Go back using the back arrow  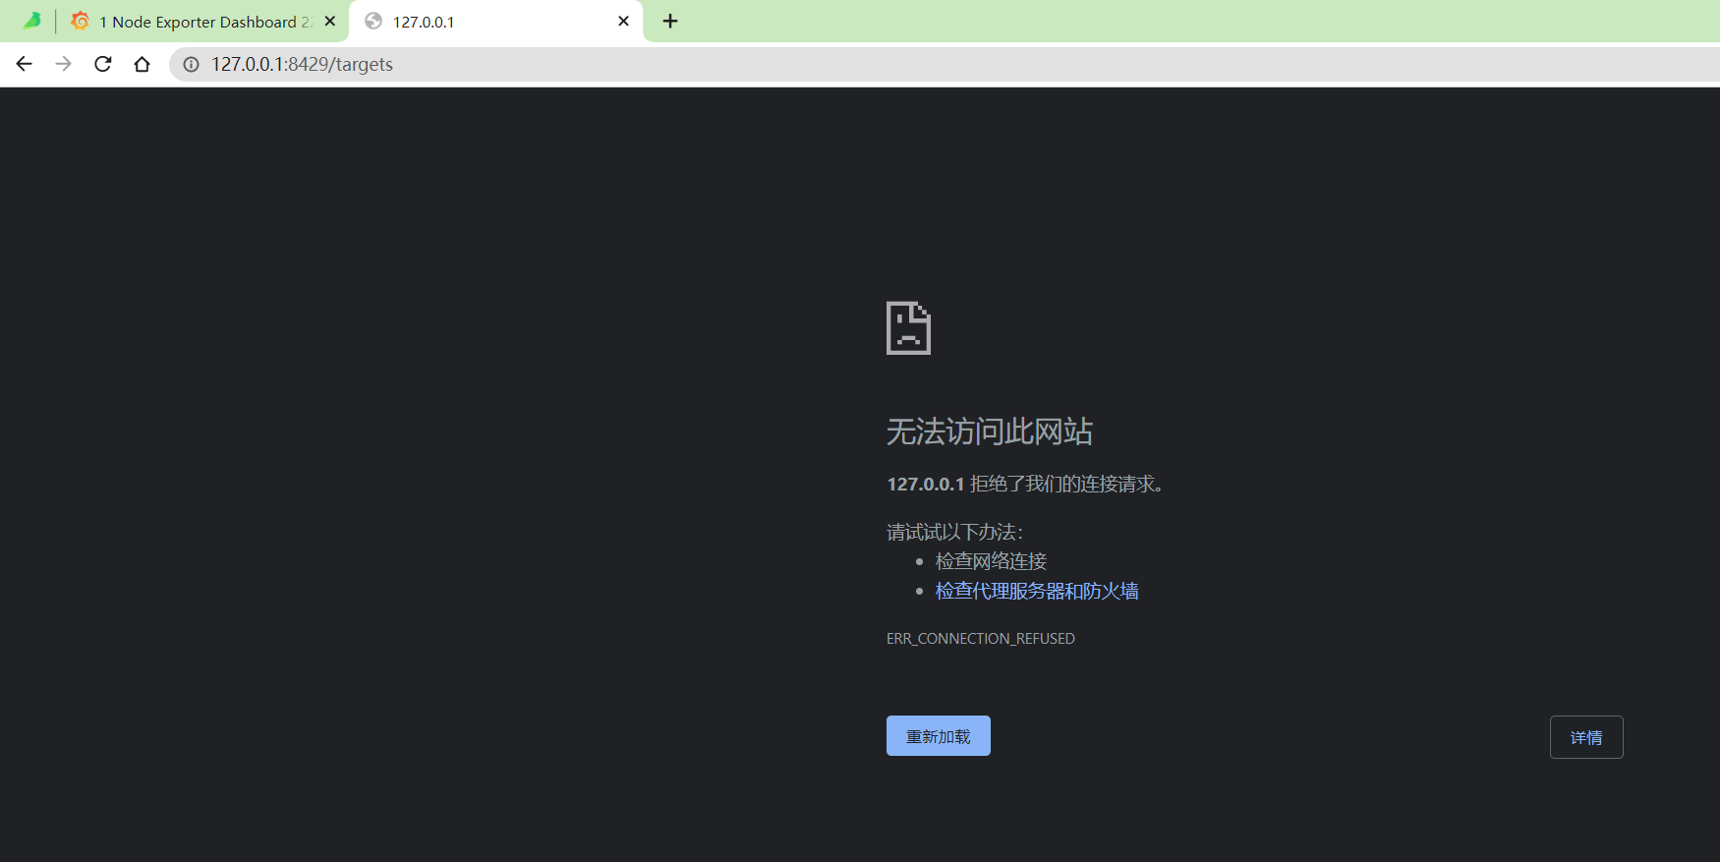click(x=25, y=64)
